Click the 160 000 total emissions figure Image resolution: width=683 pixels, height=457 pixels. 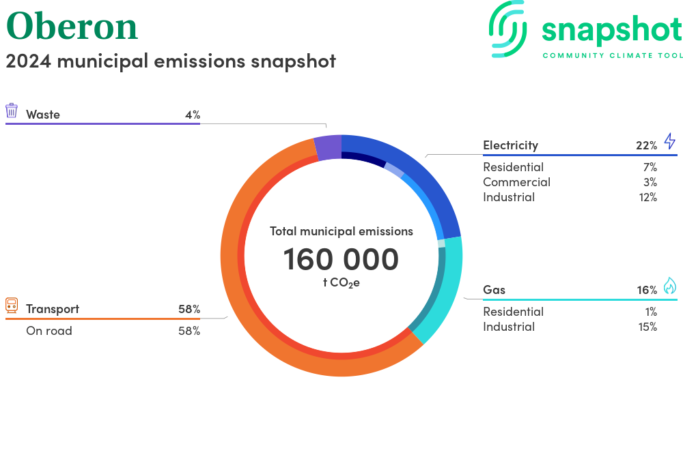pos(341,260)
